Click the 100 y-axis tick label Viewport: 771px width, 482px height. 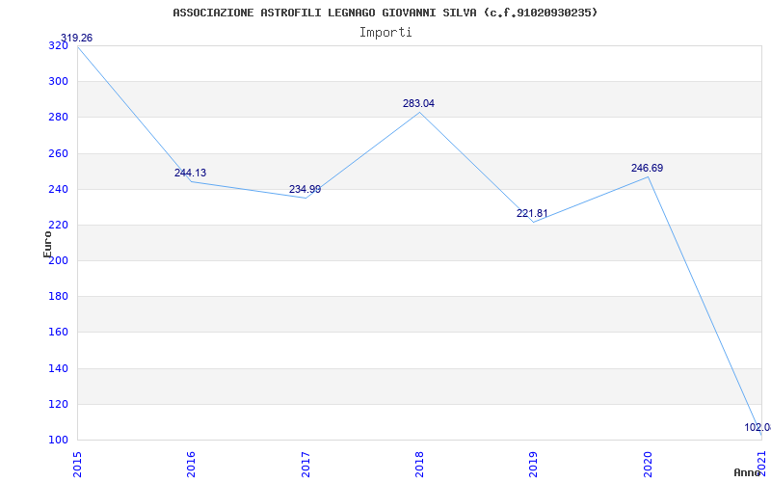point(58,441)
